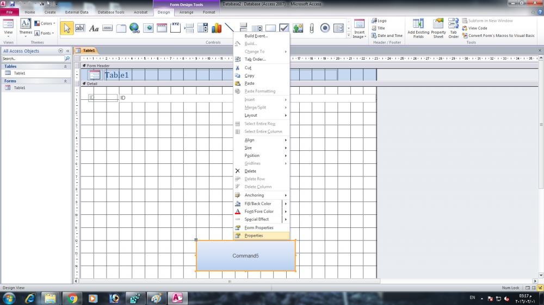Select the Option Button control
This screenshot has width=544, height=305.
click(325, 28)
